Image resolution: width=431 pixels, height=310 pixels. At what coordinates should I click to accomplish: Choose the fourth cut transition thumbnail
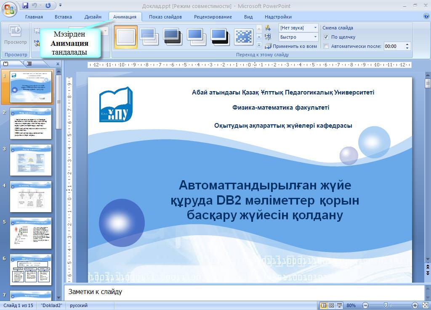pyautogui.click(x=196, y=37)
